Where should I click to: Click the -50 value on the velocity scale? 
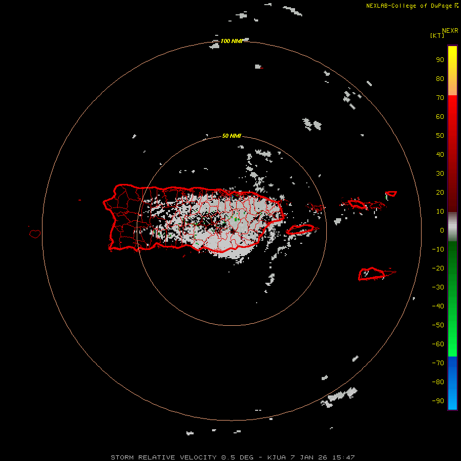(438, 325)
